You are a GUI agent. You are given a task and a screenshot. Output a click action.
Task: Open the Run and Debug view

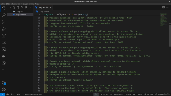click(3, 29)
